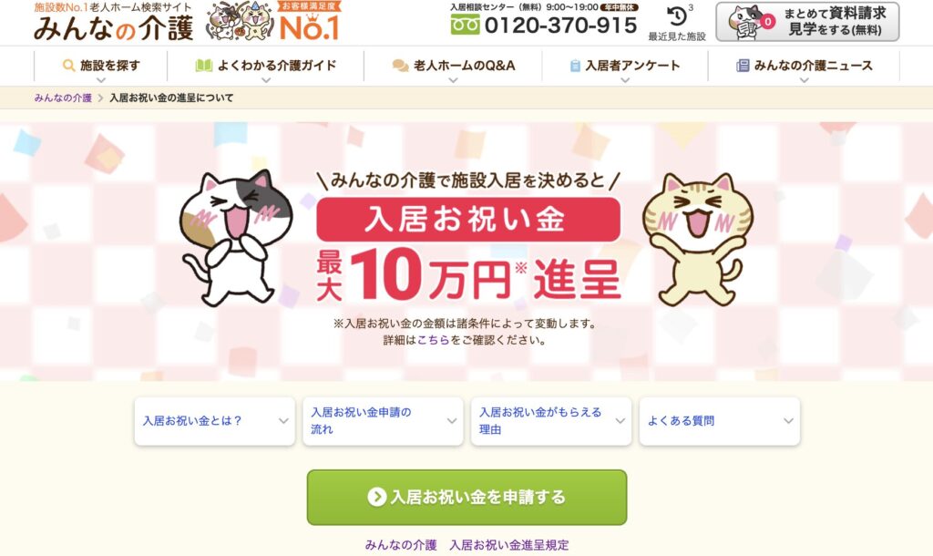Expand the 入居お祝い金とは？ dropdown

coord(215,421)
